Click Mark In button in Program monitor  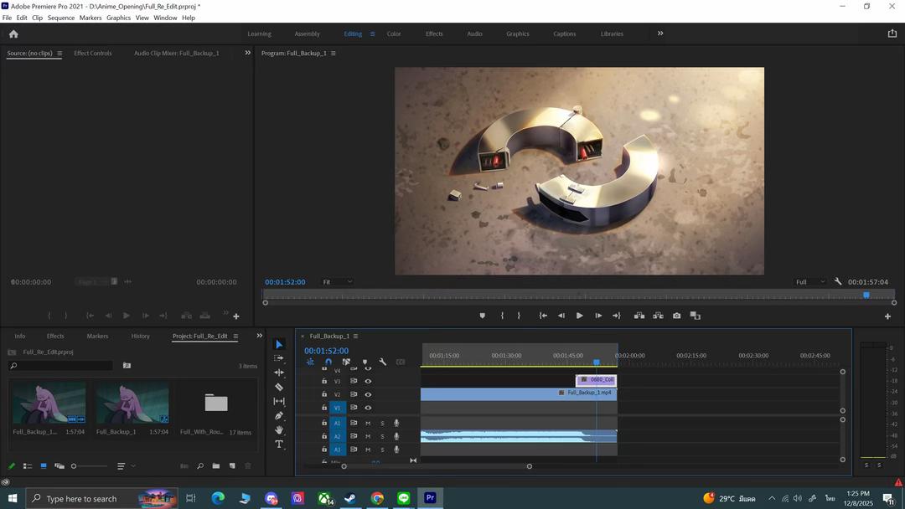(502, 316)
